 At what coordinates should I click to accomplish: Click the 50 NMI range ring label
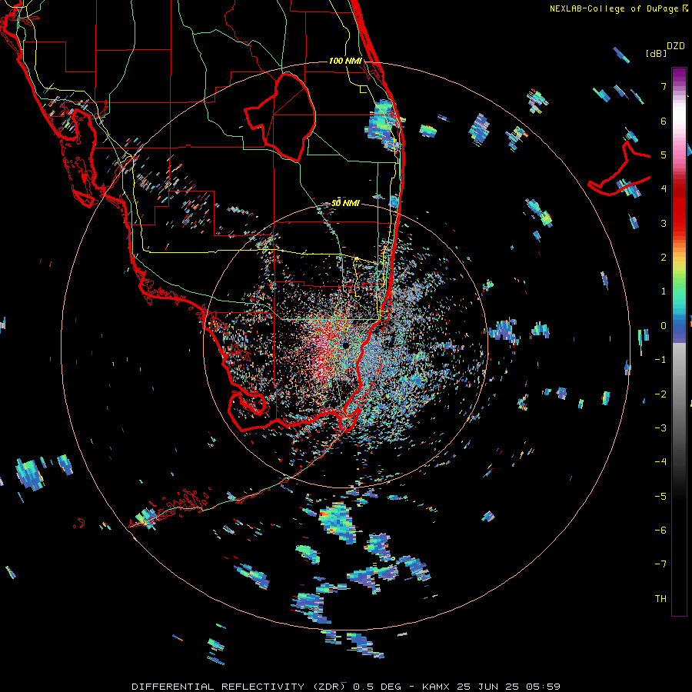point(345,203)
